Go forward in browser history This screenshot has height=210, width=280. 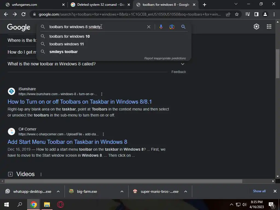[x=15, y=14]
